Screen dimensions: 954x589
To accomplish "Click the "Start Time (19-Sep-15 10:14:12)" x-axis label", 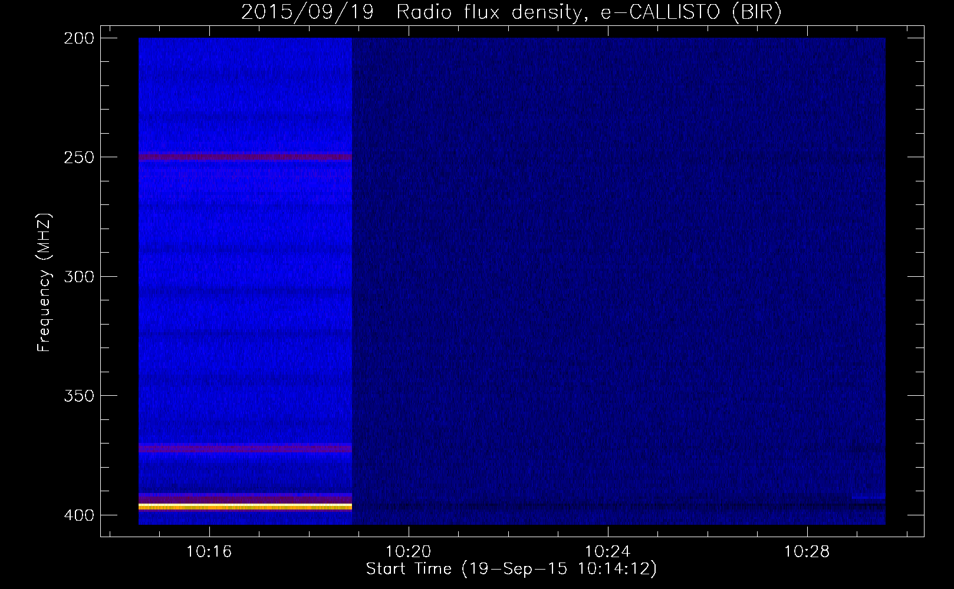I will coord(511,569).
